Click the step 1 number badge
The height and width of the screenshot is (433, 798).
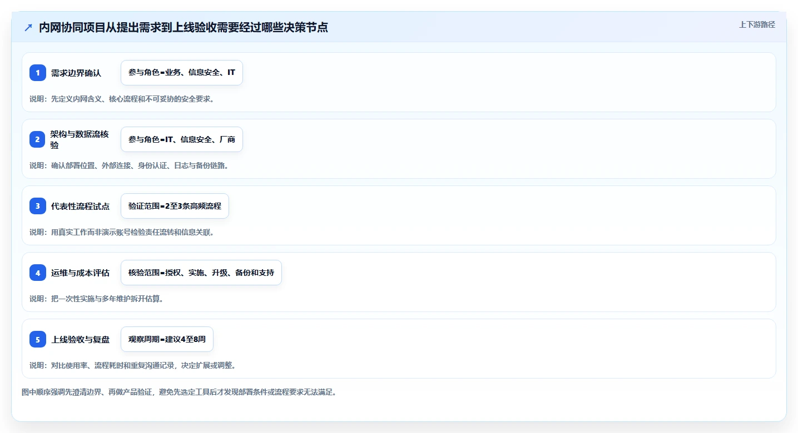pyautogui.click(x=38, y=73)
